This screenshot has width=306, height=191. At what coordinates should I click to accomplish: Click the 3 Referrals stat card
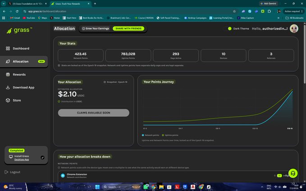(271, 55)
